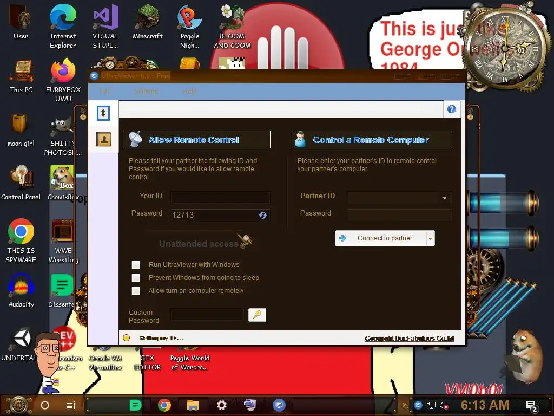Viewport: 554px width, 416px height.
Task: Open the blue question mark help icon
Action: pyautogui.click(x=452, y=109)
